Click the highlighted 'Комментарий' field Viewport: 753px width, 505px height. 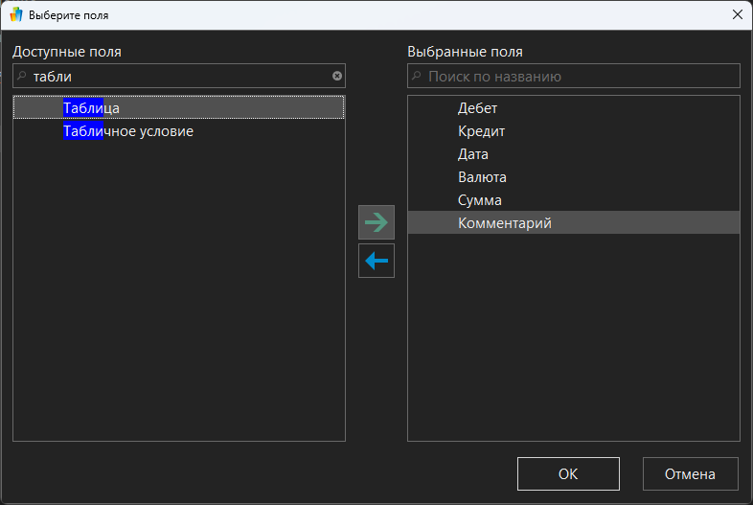pyautogui.click(x=504, y=223)
